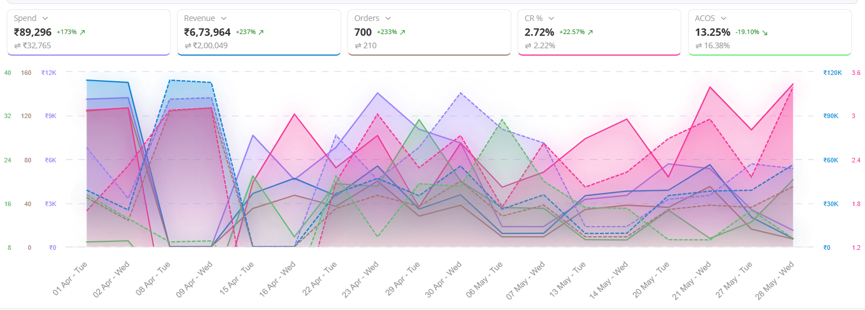Image resolution: width=865 pixels, height=310 pixels.
Task: Expand the CR % metric dropdown
Action: 551,19
